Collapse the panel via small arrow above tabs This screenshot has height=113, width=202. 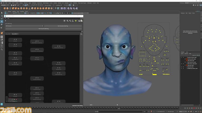pos(82,31)
